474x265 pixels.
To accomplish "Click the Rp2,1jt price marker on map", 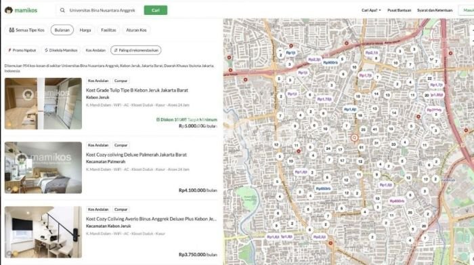I will click(x=372, y=53).
